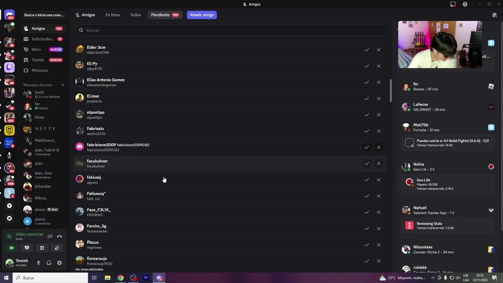The image size is (503, 283).
Task: Share your screen in the call
Action: (x=27, y=248)
